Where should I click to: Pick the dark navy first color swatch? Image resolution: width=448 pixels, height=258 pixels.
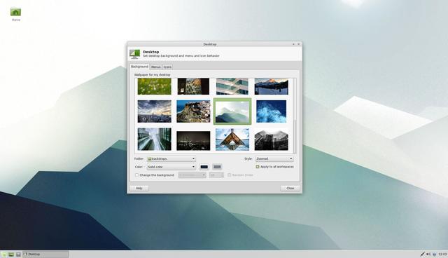tap(204, 167)
